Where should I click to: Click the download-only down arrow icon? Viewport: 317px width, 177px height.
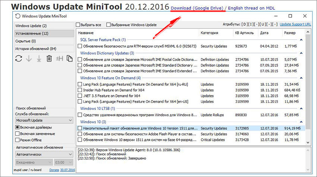click(29, 59)
